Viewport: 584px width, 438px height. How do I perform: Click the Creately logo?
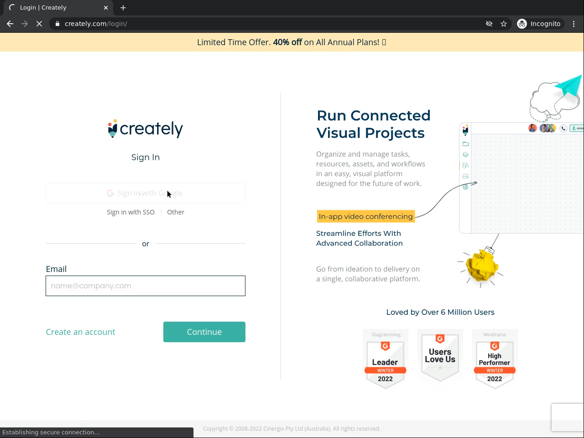[x=146, y=129]
